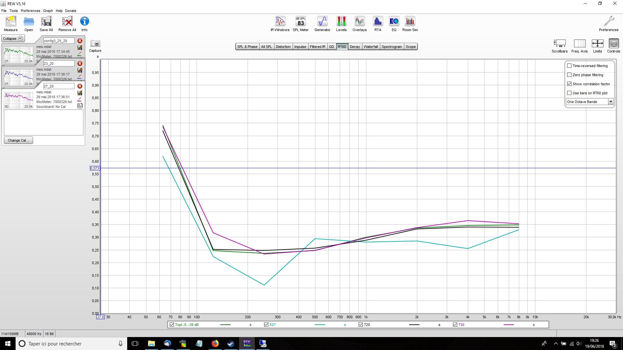Delete the 27_20 measurement
The image size is (623, 350).
(80, 86)
